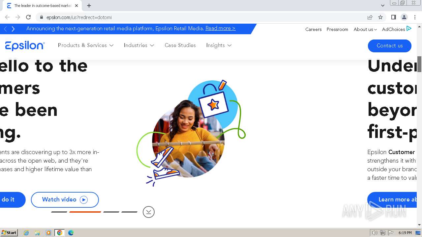Open tab search dropdown
Screen dimensions: 422x237
click(x=382, y=6)
